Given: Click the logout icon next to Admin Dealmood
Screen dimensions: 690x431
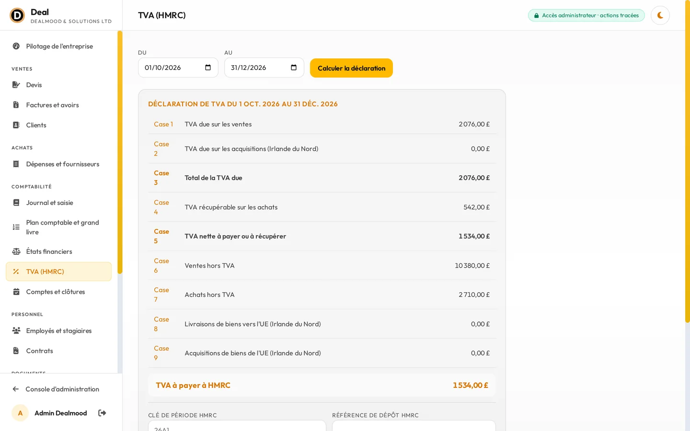Looking at the screenshot, I should 102,413.
